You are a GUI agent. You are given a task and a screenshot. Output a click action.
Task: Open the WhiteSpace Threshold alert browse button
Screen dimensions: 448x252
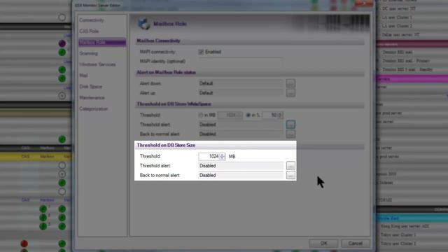point(290,125)
